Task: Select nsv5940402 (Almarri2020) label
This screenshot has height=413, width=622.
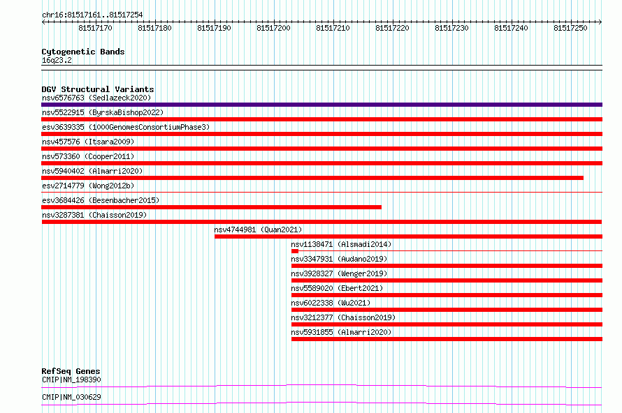Action: [x=92, y=171]
